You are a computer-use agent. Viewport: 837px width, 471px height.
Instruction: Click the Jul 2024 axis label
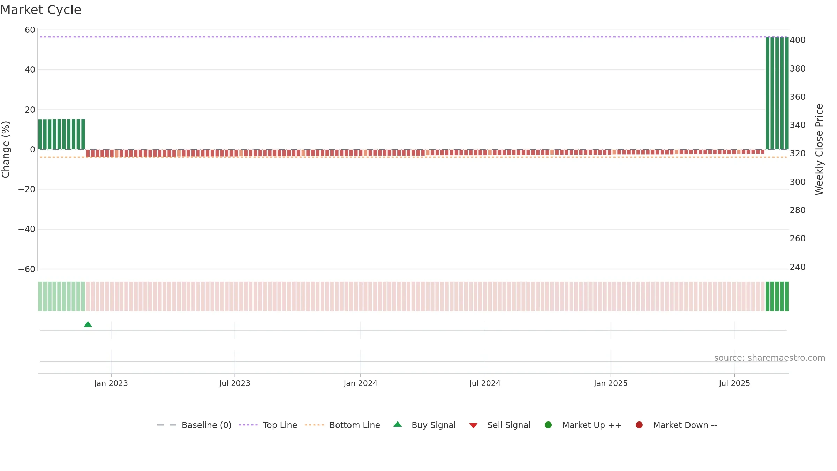(x=485, y=383)
